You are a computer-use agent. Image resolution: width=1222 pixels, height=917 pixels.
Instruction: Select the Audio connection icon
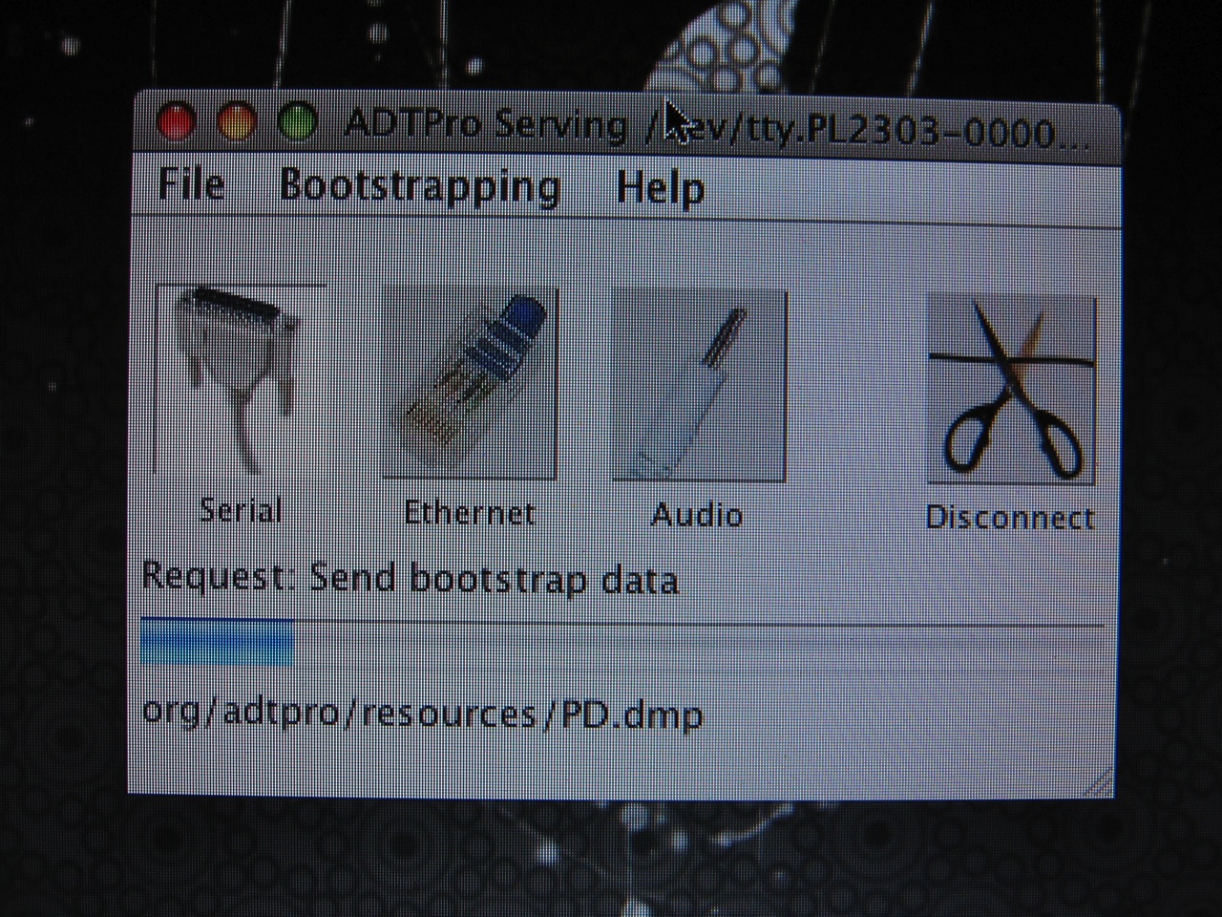pyautogui.click(x=699, y=386)
